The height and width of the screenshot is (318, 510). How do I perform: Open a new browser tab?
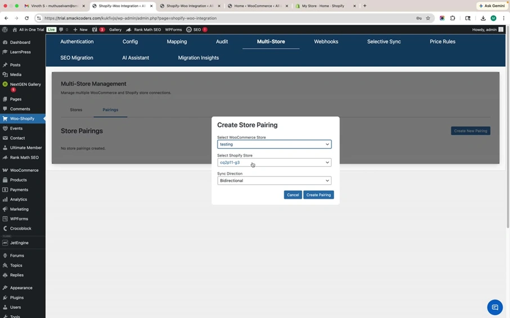(x=365, y=6)
